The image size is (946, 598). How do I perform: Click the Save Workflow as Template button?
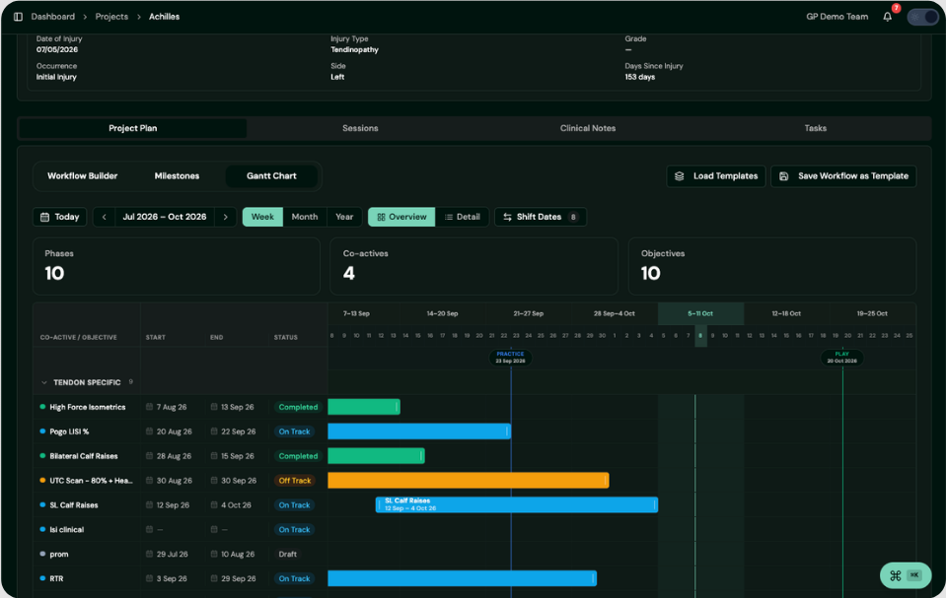pyautogui.click(x=843, y=176)
